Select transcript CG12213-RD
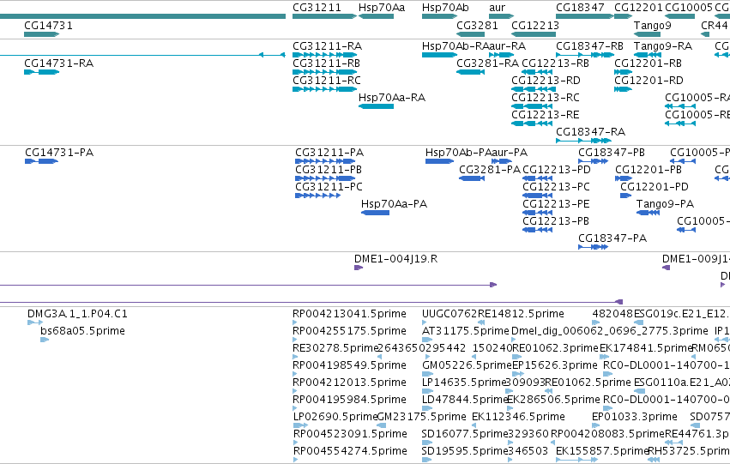This screenshot has height=464, width=730. 532,89
